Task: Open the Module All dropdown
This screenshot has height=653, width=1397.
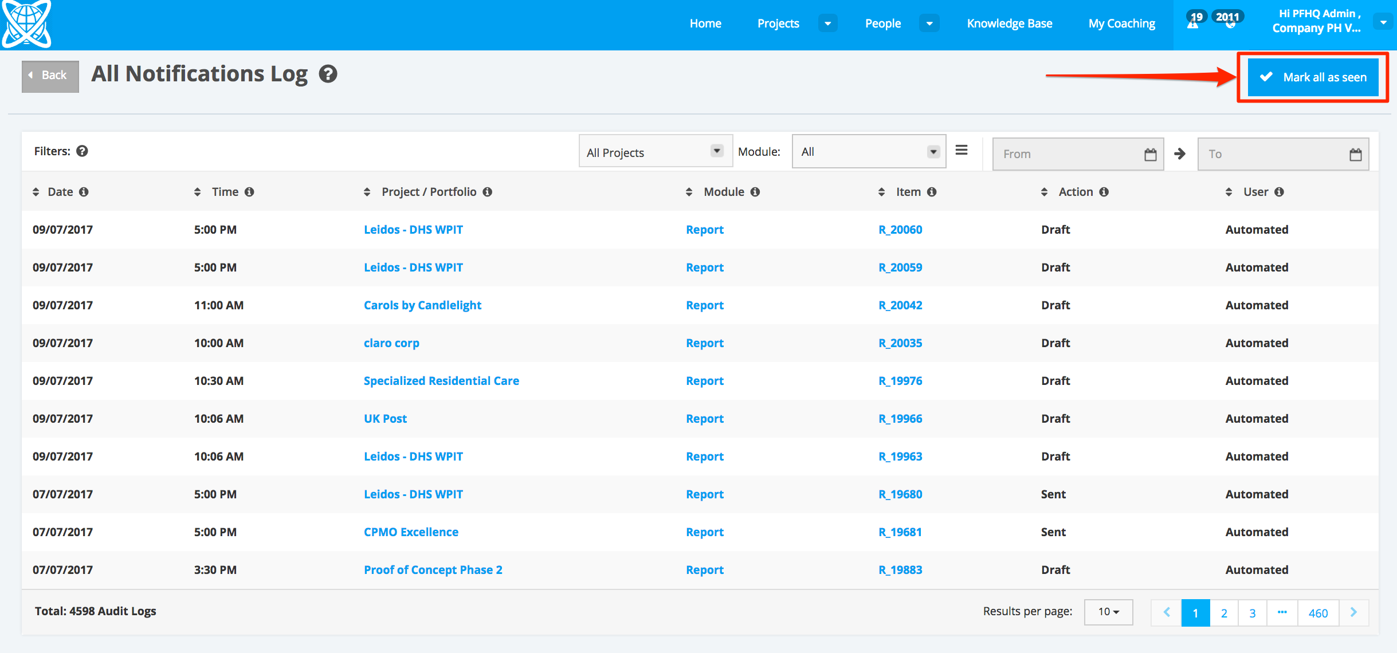Action: (x=868, y=152)
